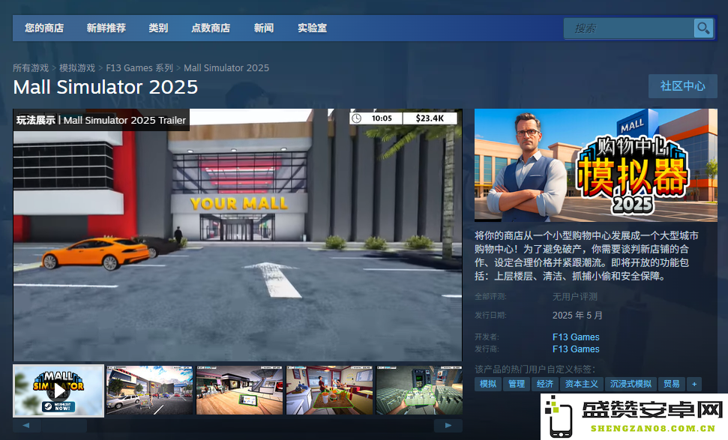Open developer F13 Games link

click(576, 337)
